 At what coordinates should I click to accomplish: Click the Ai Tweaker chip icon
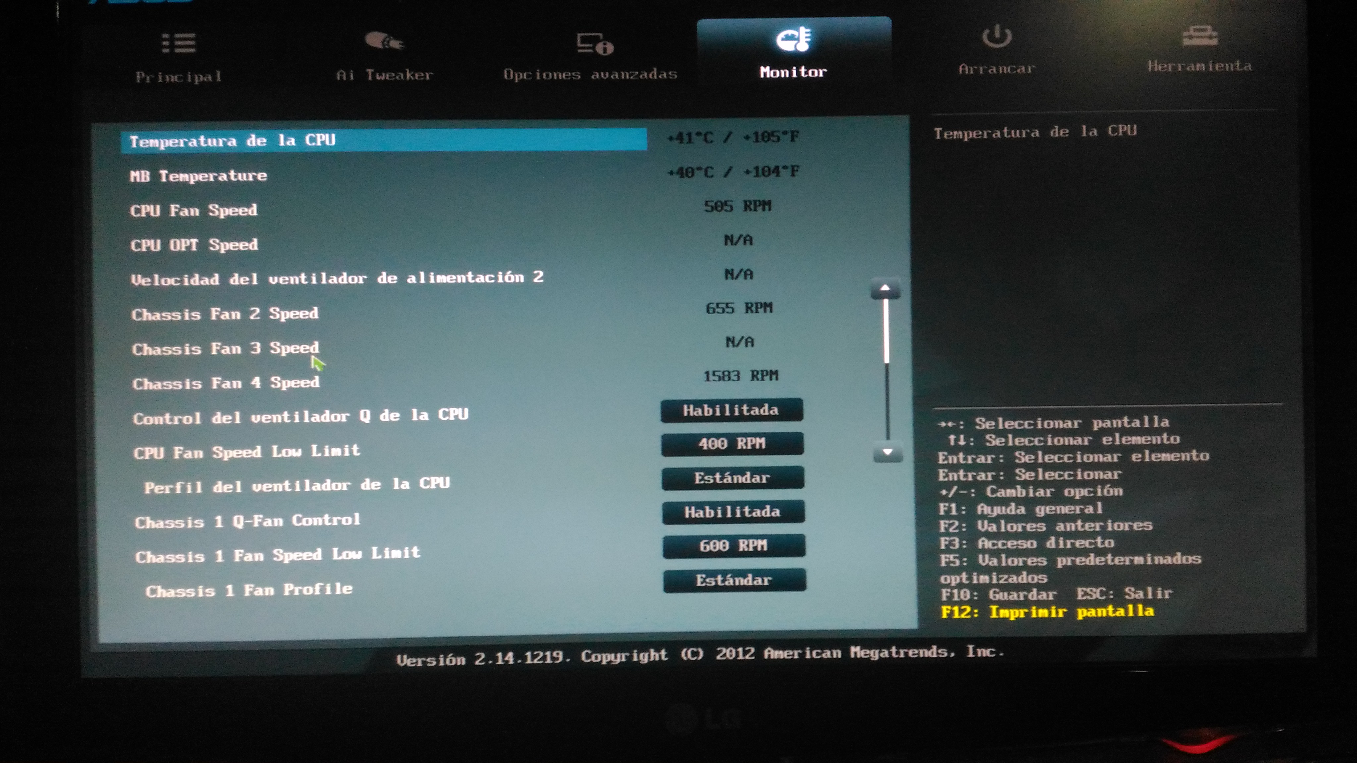coord(384,40)
